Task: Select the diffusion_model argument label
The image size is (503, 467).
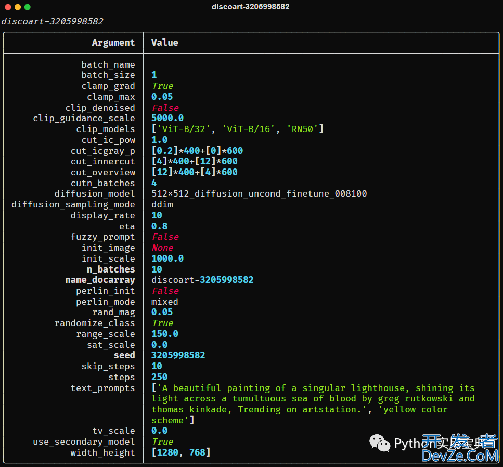Action: click(95, 194)
